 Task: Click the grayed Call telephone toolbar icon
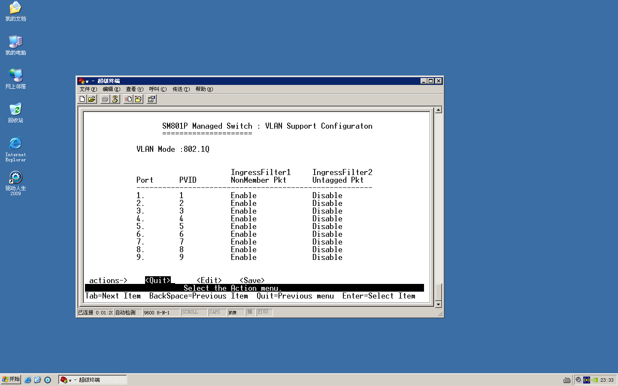click(105, 99)
